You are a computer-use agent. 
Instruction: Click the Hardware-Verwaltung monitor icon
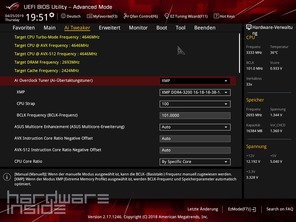click(x=249, y=27)
